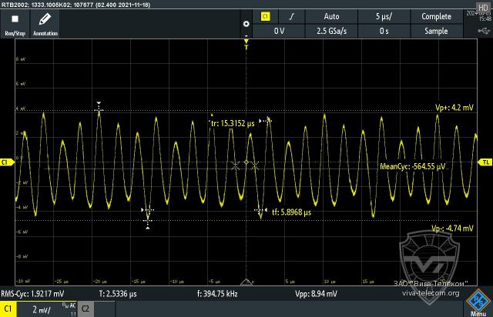Open the Auto trigger mode selector

coord(331,16)
